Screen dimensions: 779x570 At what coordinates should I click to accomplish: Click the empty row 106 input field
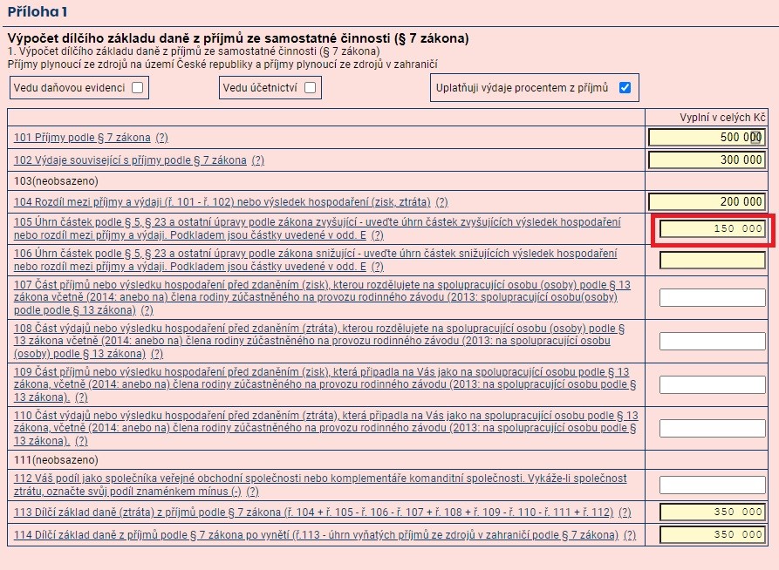[x=712, y=260]
